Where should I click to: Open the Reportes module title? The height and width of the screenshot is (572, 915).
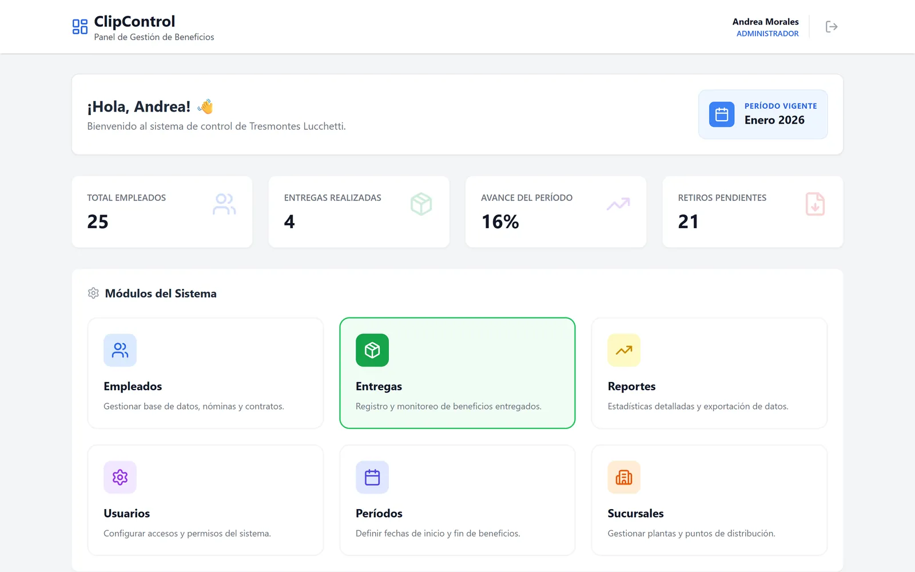631,387
